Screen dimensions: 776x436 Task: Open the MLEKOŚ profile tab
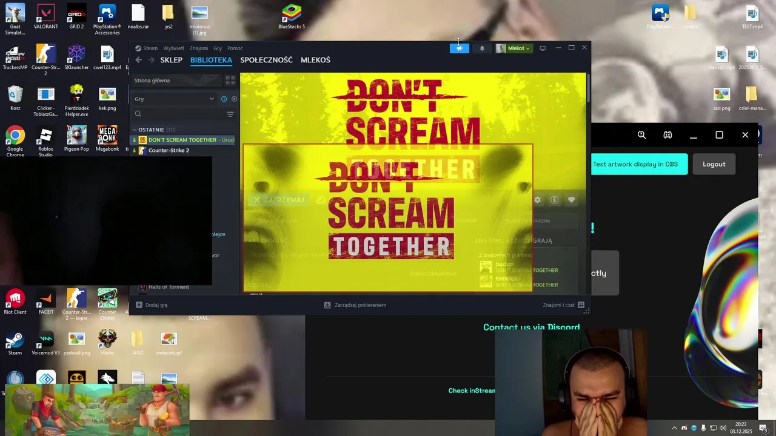tap(315, 60)
